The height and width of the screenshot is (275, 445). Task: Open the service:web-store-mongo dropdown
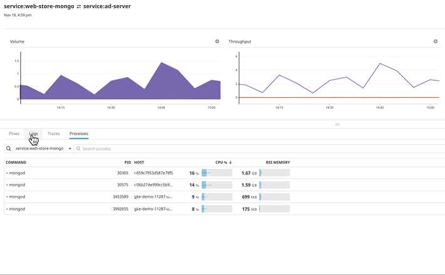tap(43, 149)
